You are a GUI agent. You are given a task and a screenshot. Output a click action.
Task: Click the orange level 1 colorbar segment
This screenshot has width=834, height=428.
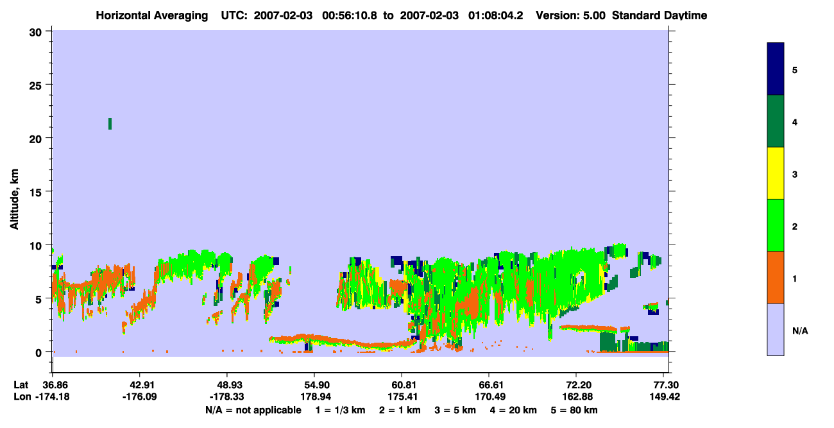[776, 277]
